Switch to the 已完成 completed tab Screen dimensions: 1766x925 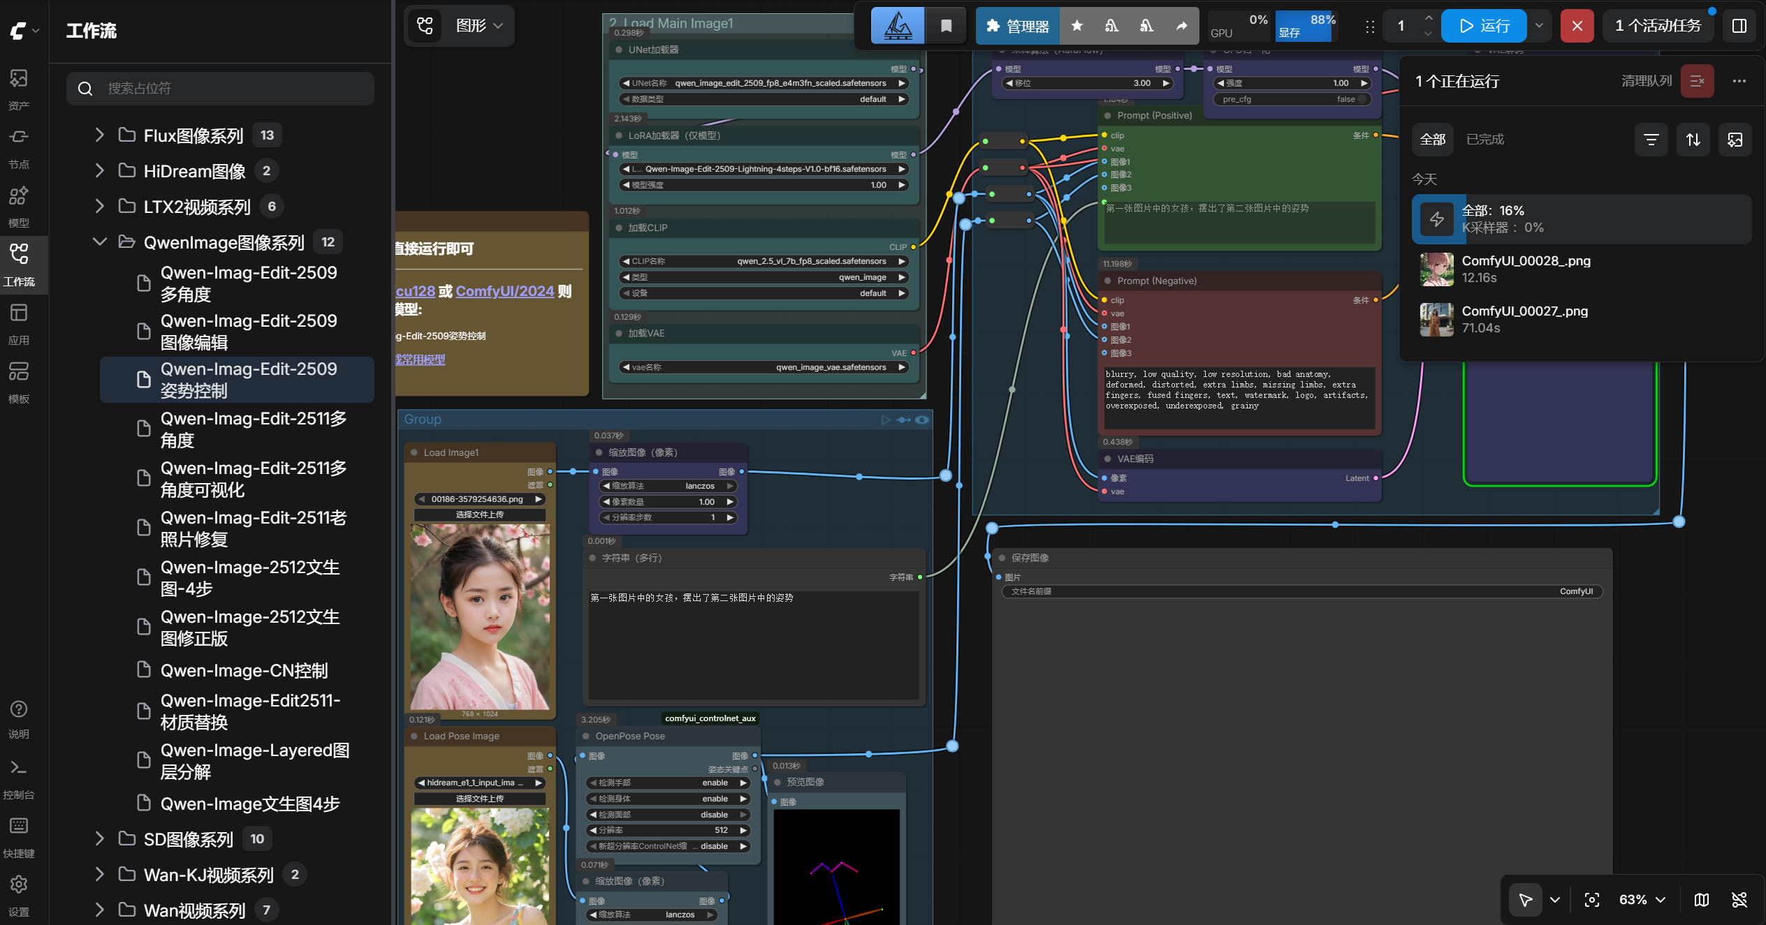click(1484, 139)
